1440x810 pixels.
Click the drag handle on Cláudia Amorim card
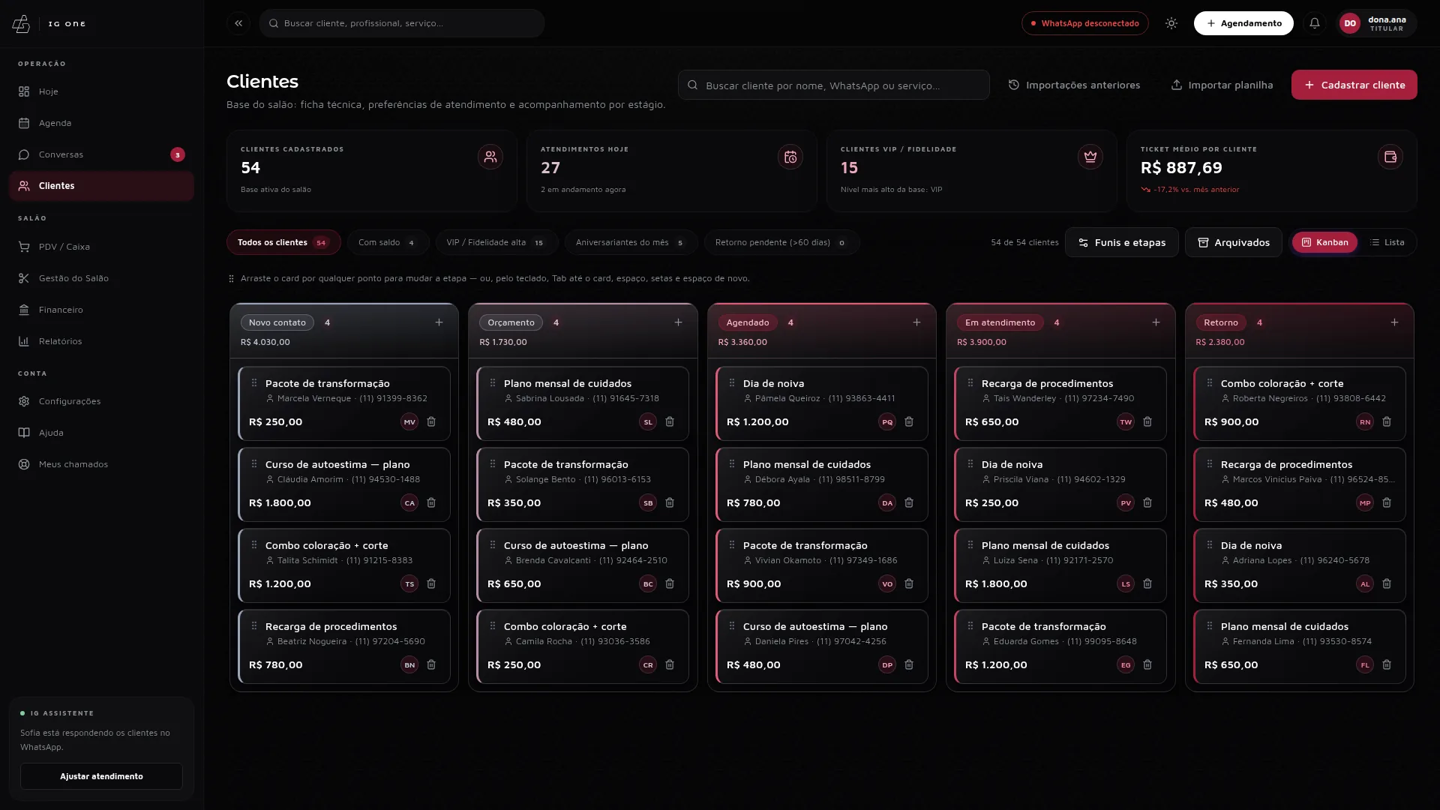254,464
